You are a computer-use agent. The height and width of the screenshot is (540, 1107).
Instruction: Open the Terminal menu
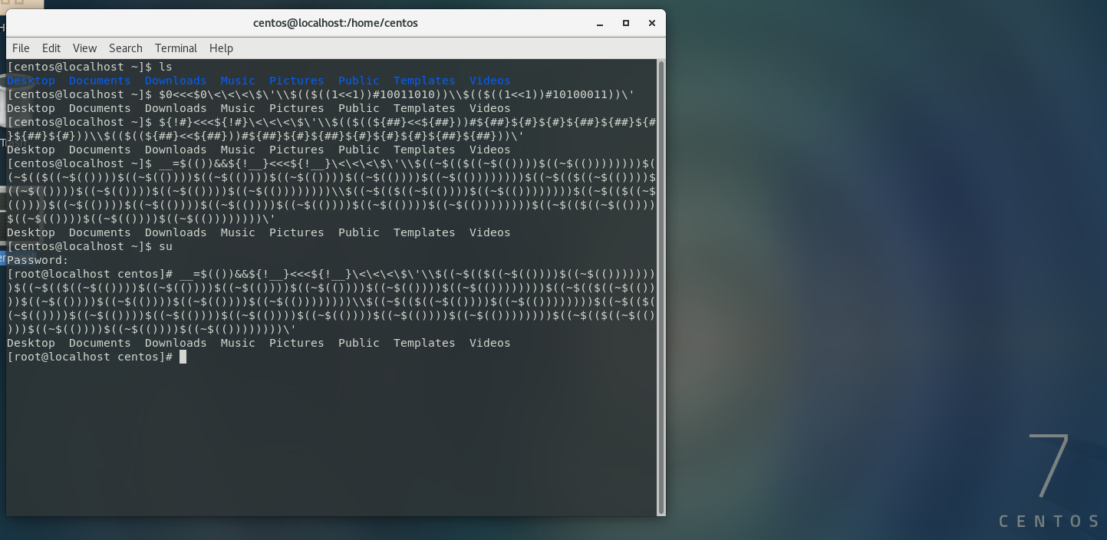[x=176, y=48]
